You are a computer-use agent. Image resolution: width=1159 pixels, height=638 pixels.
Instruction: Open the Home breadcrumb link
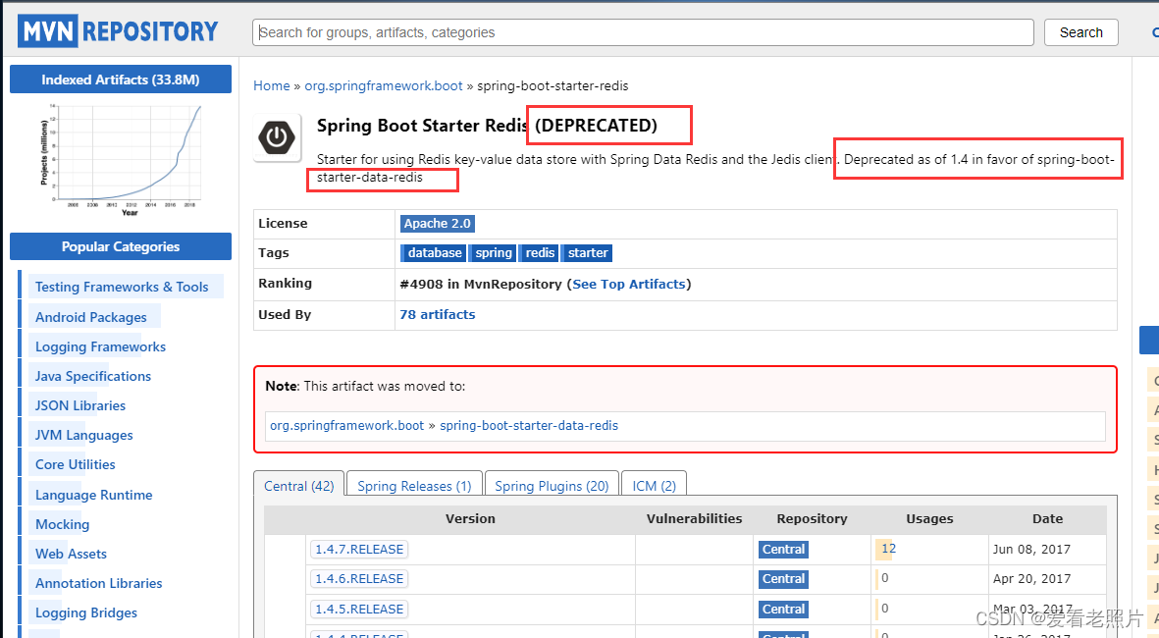pos(271,85)
